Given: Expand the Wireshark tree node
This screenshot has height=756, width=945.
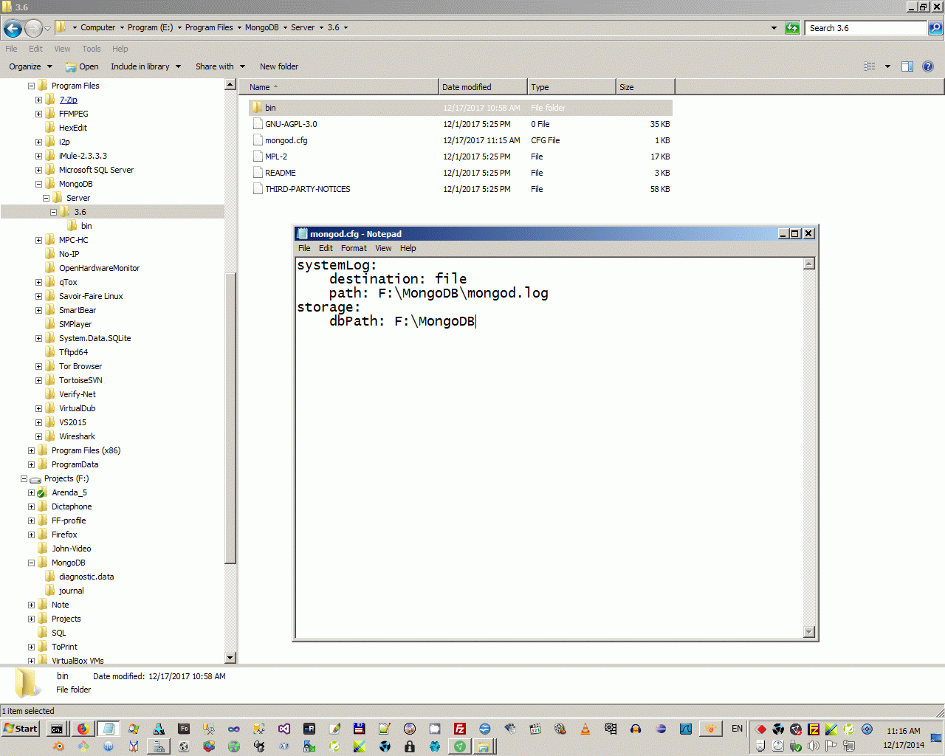Looking at the screenshot, I should (38, 436).
